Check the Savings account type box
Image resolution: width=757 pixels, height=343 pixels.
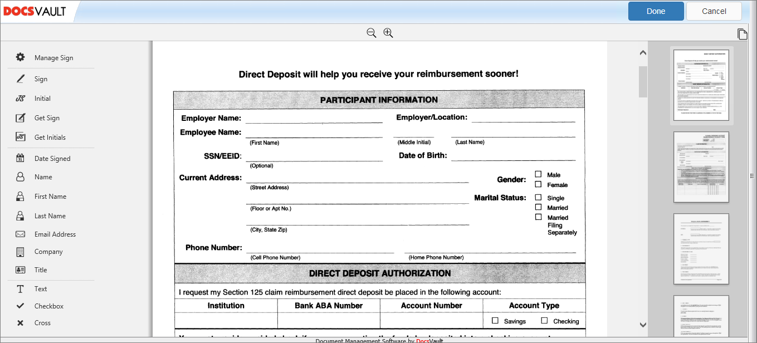[495, 321]
